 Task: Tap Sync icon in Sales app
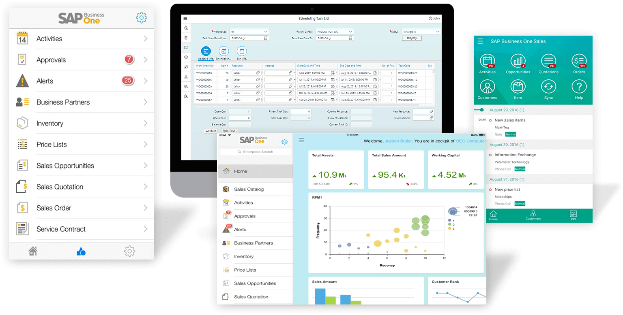tap(548, 87)
